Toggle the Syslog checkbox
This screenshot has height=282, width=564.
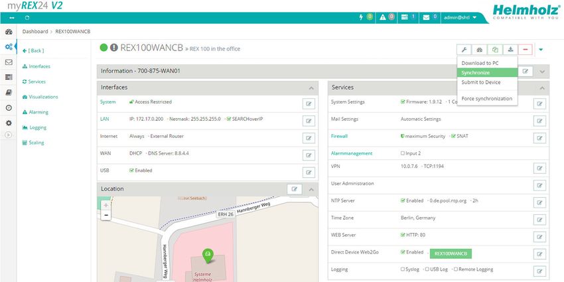[403, 269]
